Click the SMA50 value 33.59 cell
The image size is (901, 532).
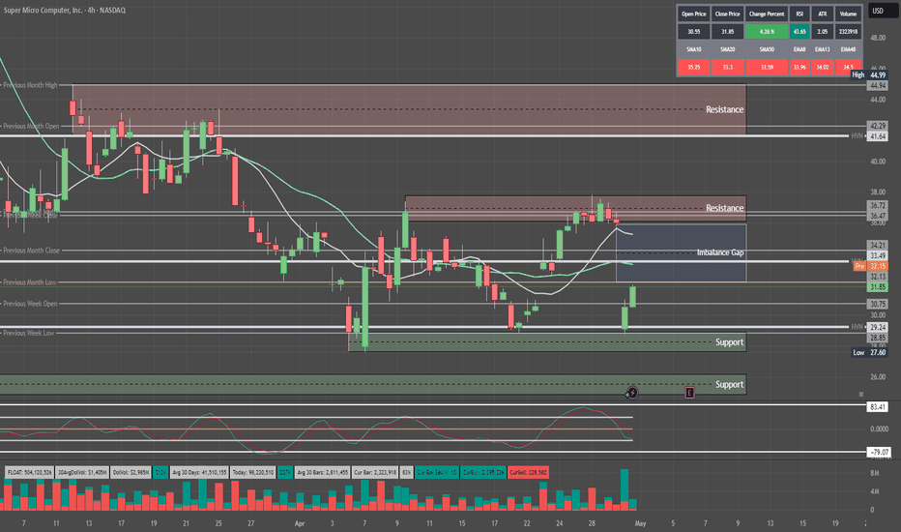pyautogui.click(x=767, y=67)
